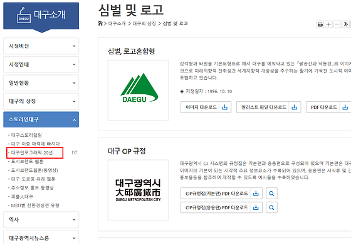Click the 대구소개 sidebar header banner
The image size is (351, 243).
click(x=41, y=16)
